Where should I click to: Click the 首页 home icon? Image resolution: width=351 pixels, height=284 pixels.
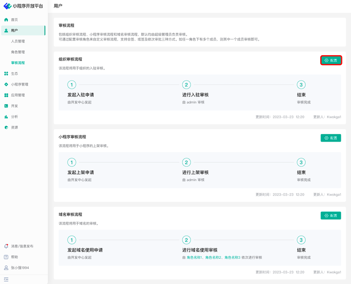6,20
